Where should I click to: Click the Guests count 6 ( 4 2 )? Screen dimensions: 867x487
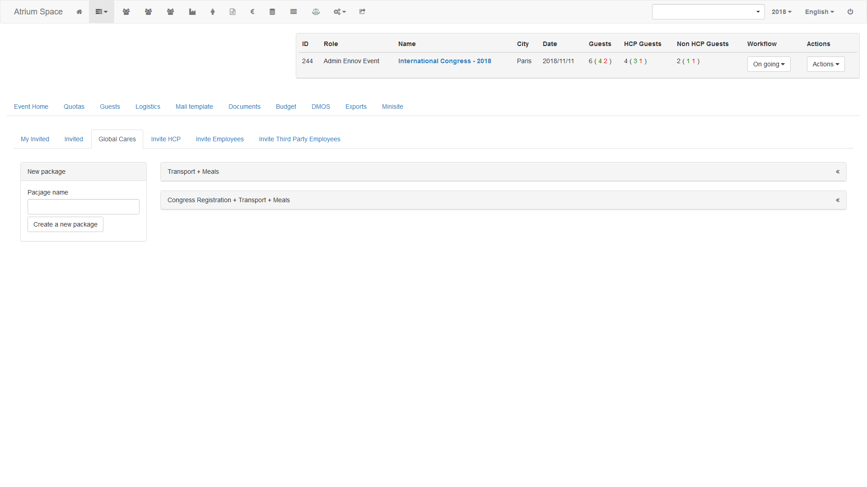click(x=600, y=61)
